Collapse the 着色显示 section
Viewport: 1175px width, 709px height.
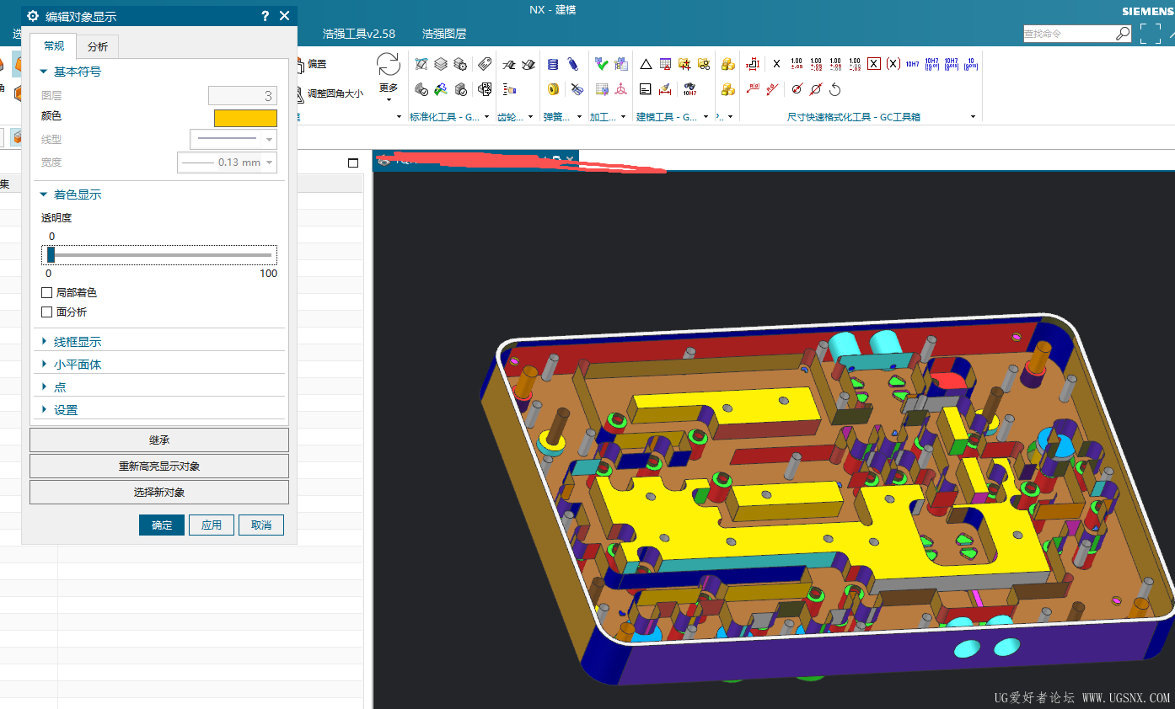point(78,195)
